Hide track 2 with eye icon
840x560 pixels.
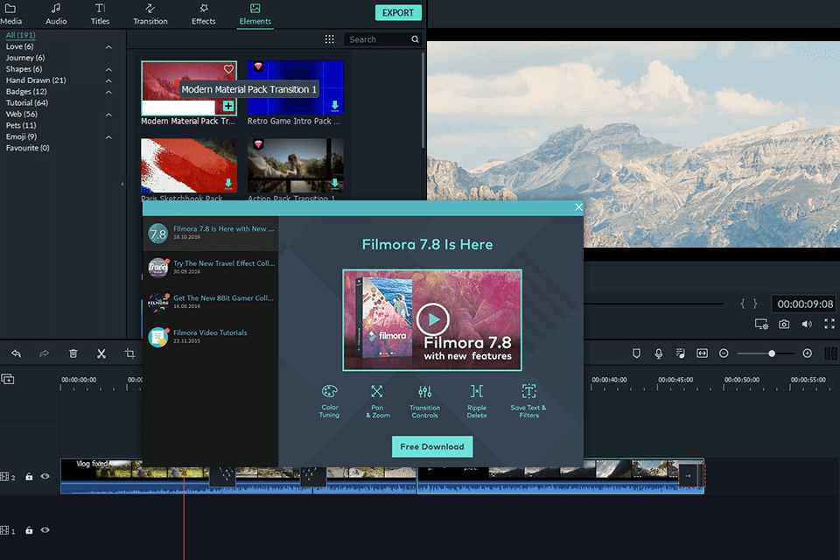coord(45,476)
